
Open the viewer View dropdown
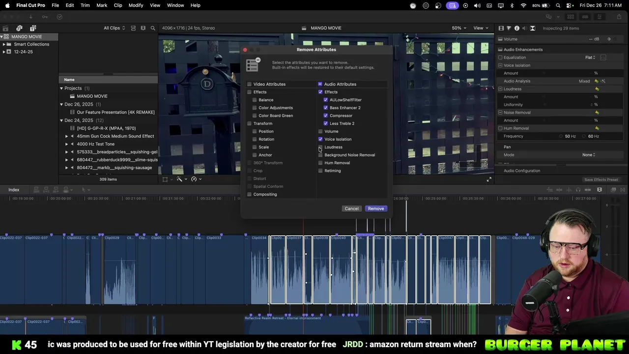point(480,28)
